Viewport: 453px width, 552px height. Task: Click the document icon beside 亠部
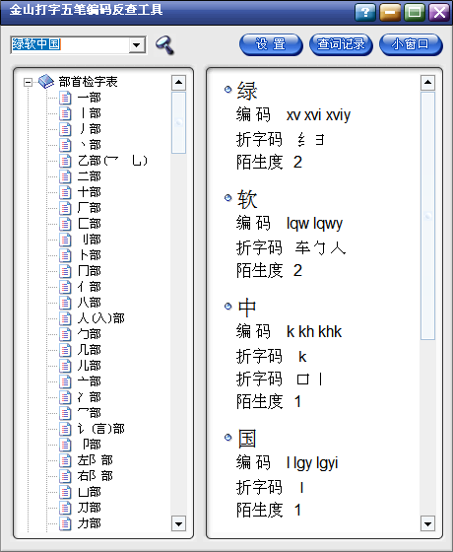65,381
